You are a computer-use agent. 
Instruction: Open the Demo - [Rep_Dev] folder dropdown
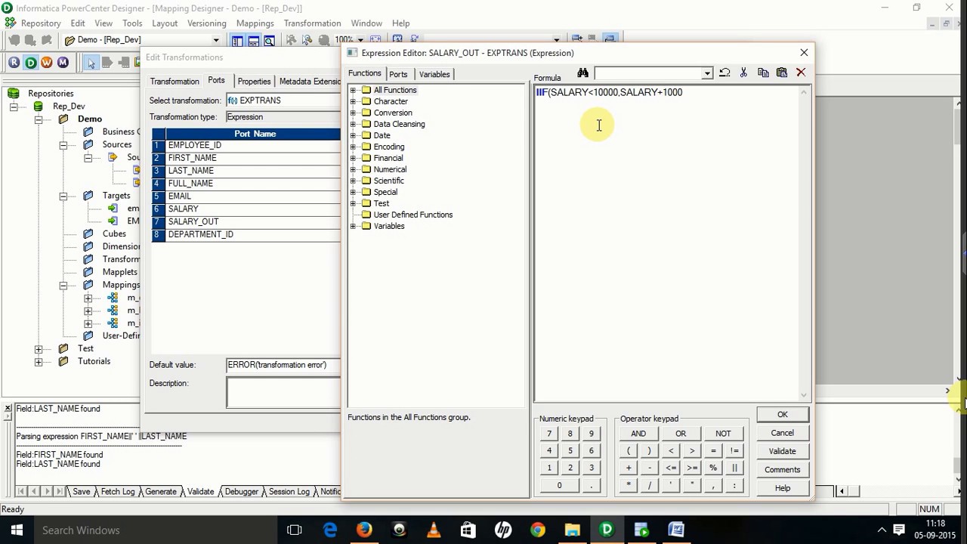point(215,40)
